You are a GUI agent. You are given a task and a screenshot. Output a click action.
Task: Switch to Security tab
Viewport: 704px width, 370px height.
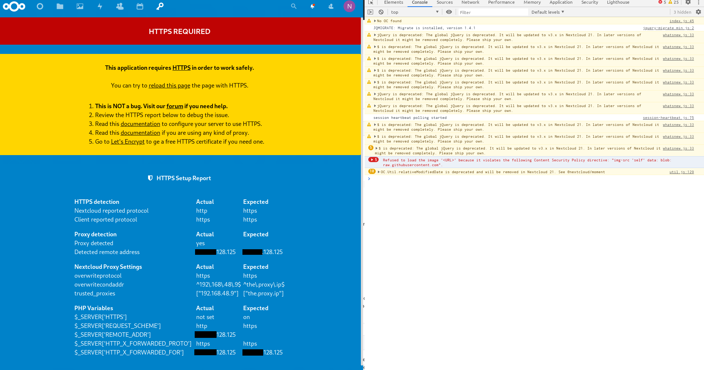tap(590, 2)
